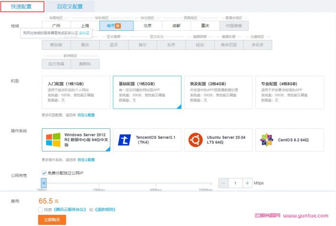Select the 东京 region
This screenshot has height=226, width=336.
171,45
